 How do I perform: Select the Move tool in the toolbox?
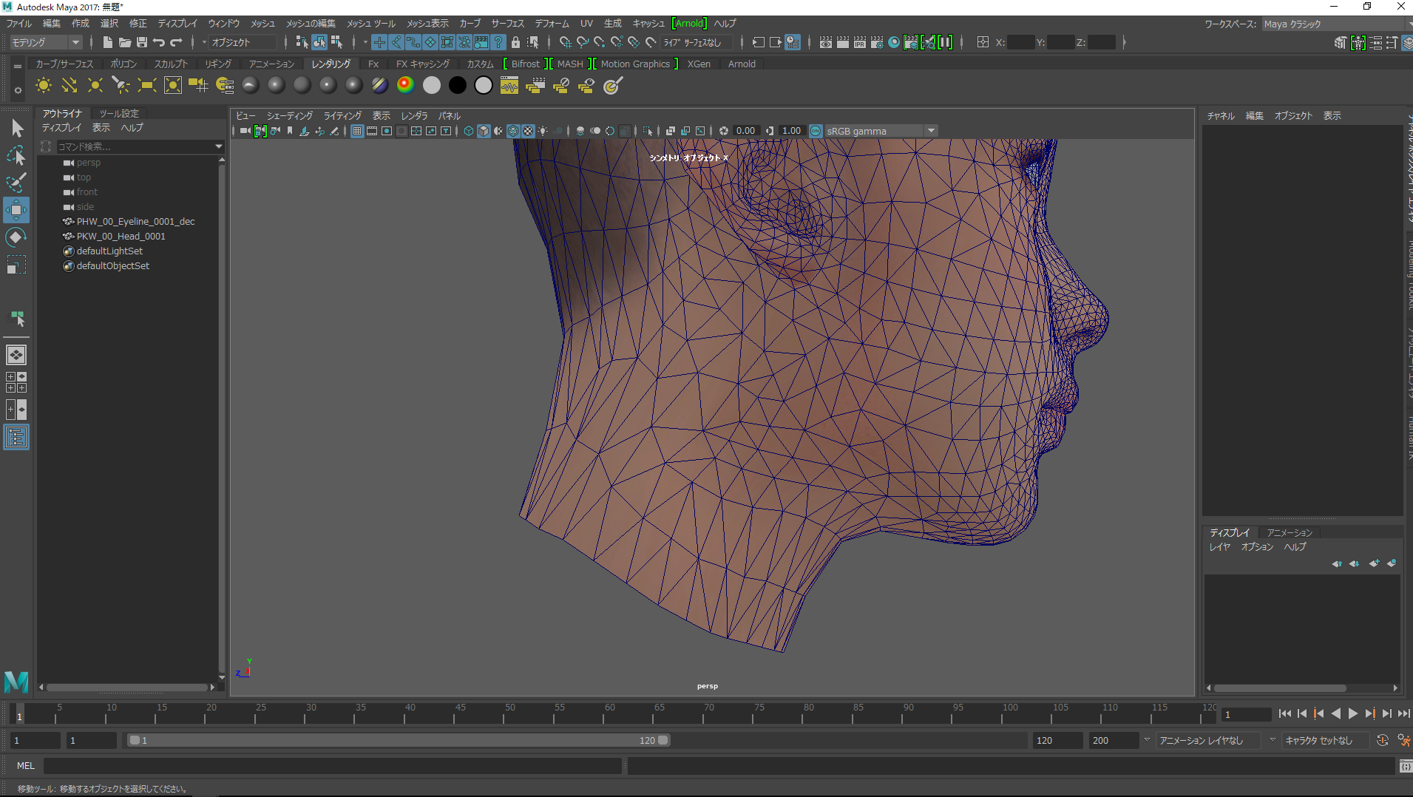click(16, 210)
